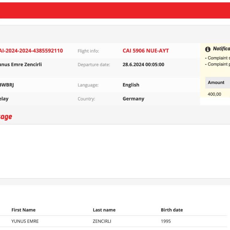
Task: Click the red header bar at top
Action: [115, 10]
